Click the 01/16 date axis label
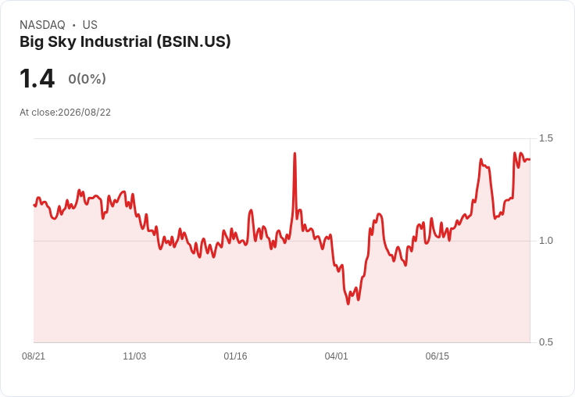Screen dimensions: 575x397 pos(235,356)
